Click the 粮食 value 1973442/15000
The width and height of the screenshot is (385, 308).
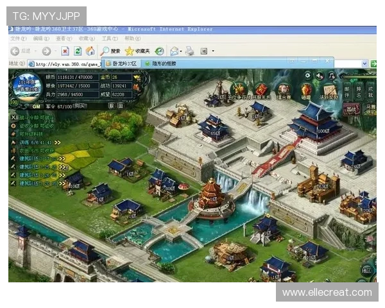point(78,86)
